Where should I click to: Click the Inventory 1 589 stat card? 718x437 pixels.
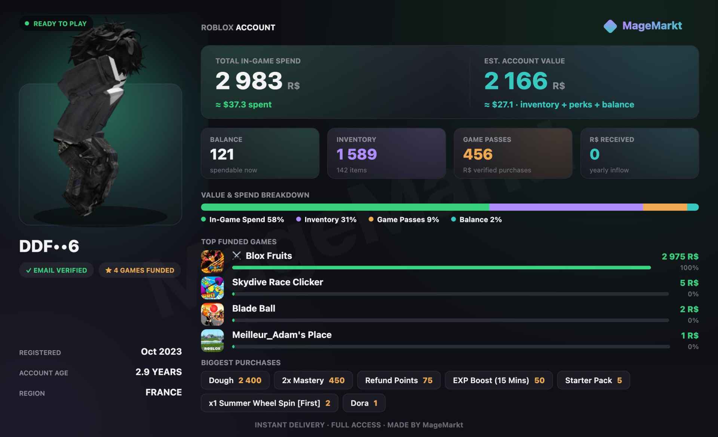tap(387, 153)
